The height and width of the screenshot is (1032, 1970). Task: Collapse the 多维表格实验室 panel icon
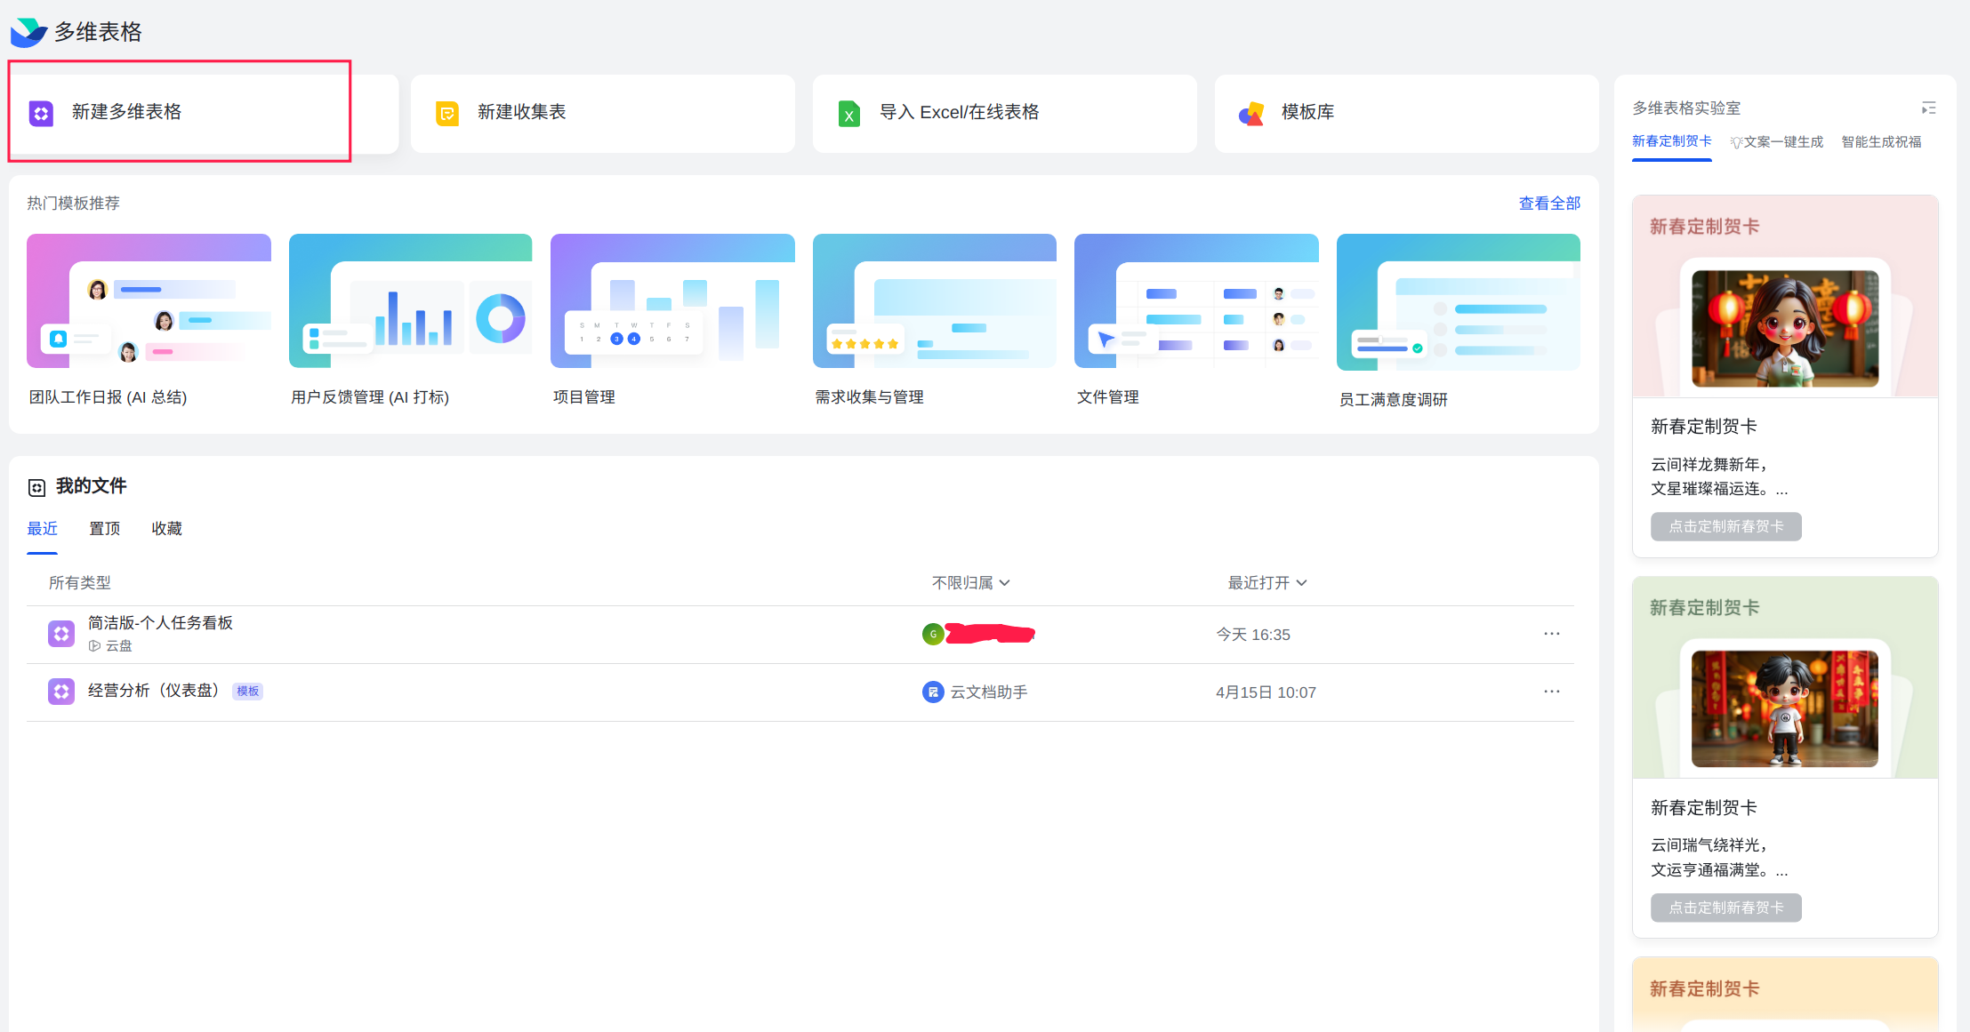[x=1928, y=108]
